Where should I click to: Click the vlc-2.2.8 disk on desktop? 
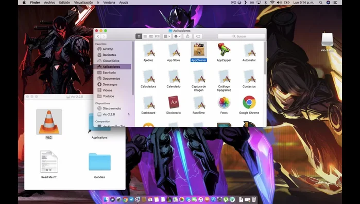(x=327, y=40)
